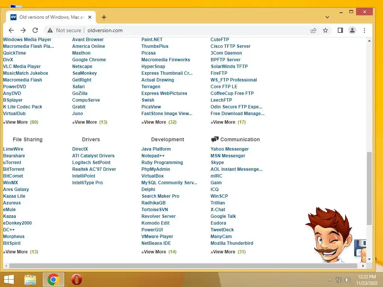Viewport: 383px width, 287px height.
Task: Open the Safari link
Action: click(79, 87)
